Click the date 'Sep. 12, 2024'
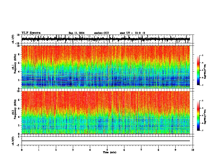The width and height of the screenshot is (217, 168). point(76,33)
